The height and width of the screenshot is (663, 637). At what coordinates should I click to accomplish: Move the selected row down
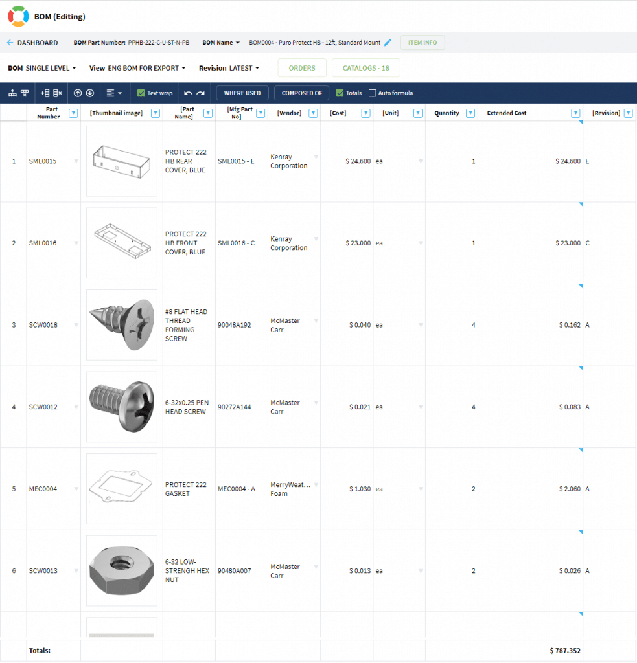point(89,93)
